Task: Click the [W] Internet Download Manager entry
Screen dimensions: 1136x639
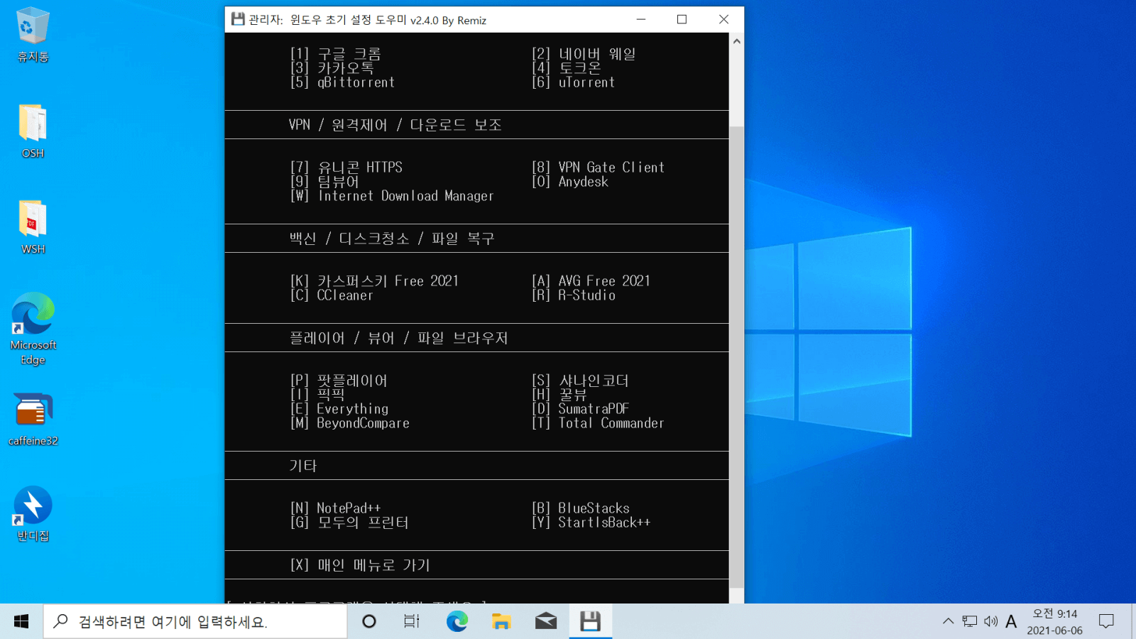Action: (x=392, y=196)
